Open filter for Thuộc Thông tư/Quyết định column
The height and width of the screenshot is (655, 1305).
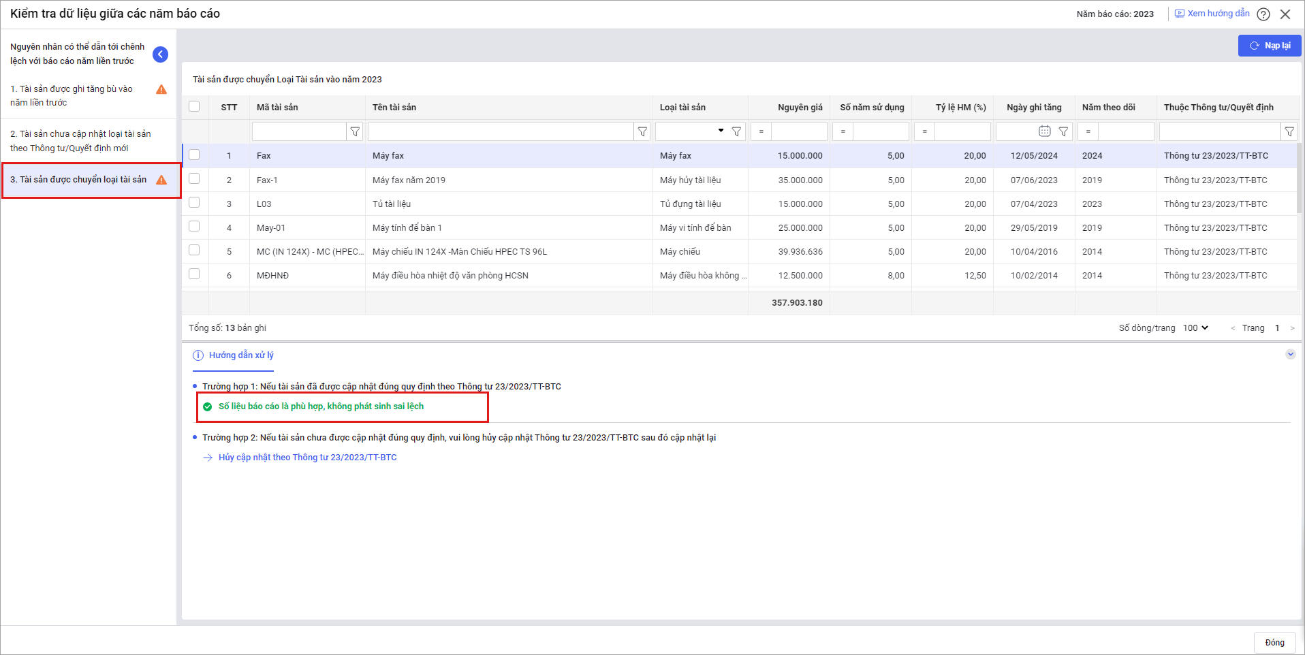coord(1289,131)
